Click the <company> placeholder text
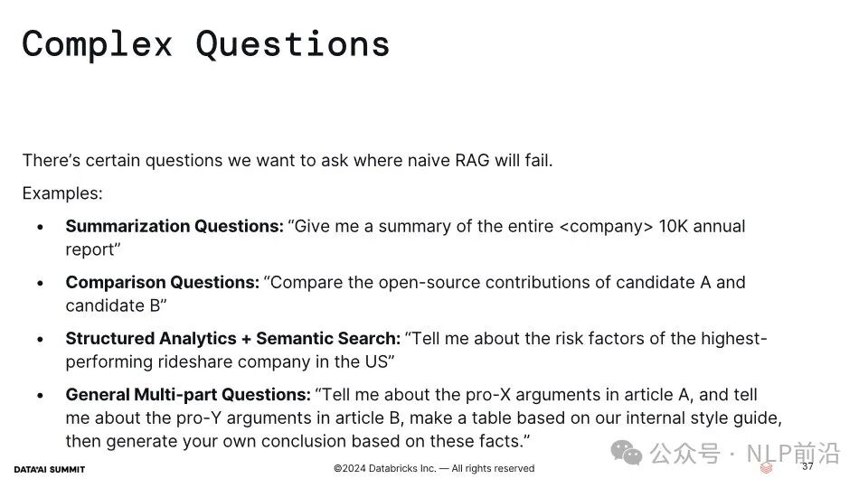The height and width of the screenshot is (488, 868). (606, 226)
